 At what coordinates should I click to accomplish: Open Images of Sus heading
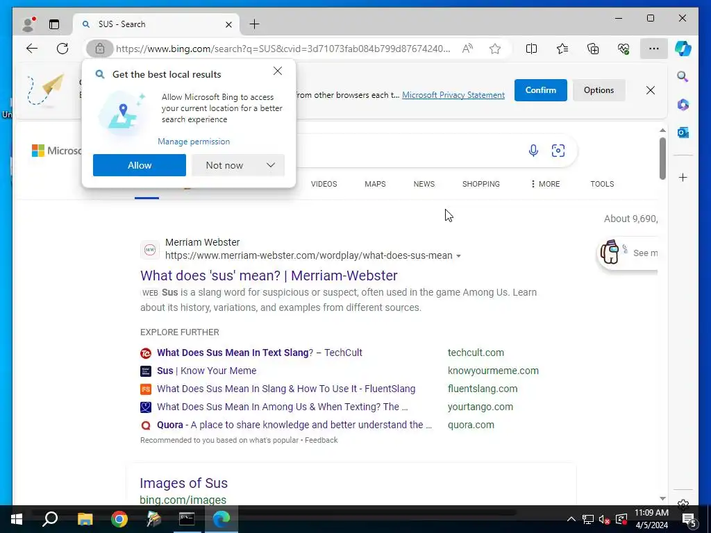pyautogui.click(x=183, y=483)
